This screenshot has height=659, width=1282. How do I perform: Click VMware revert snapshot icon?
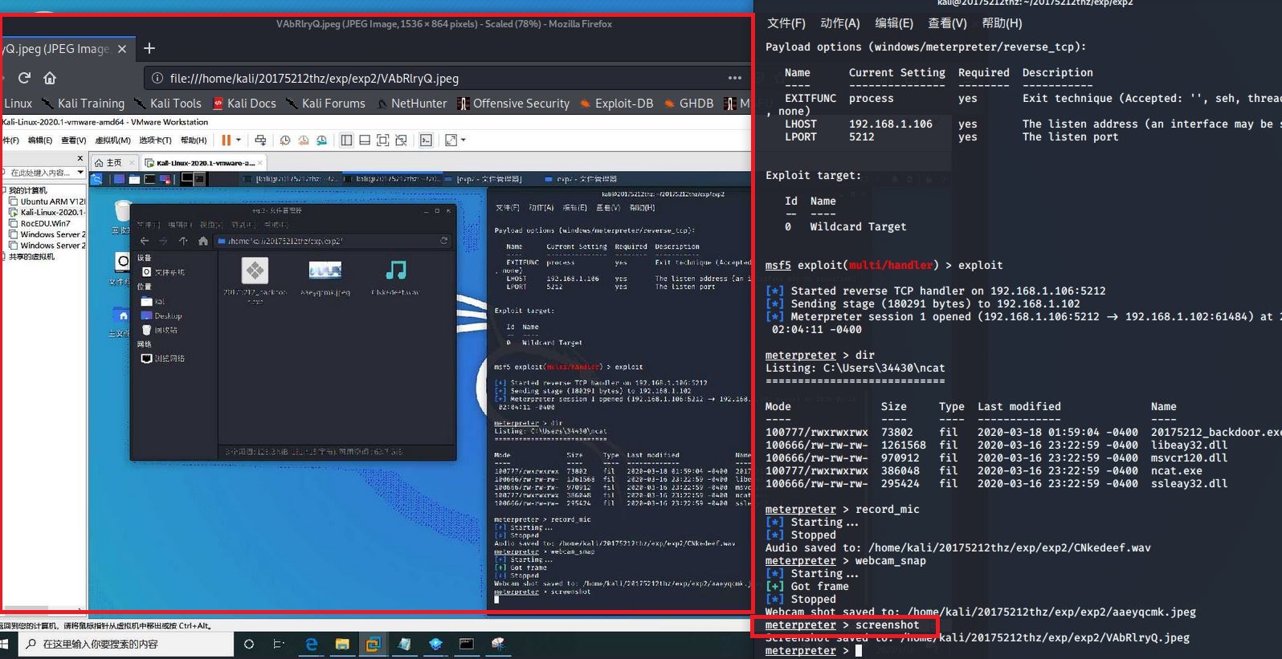(x=304, y=140)
